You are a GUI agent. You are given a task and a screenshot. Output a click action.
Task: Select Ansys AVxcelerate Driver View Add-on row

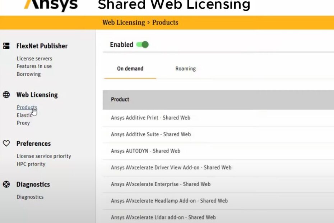pyautogui.click(x=218, y=168)
